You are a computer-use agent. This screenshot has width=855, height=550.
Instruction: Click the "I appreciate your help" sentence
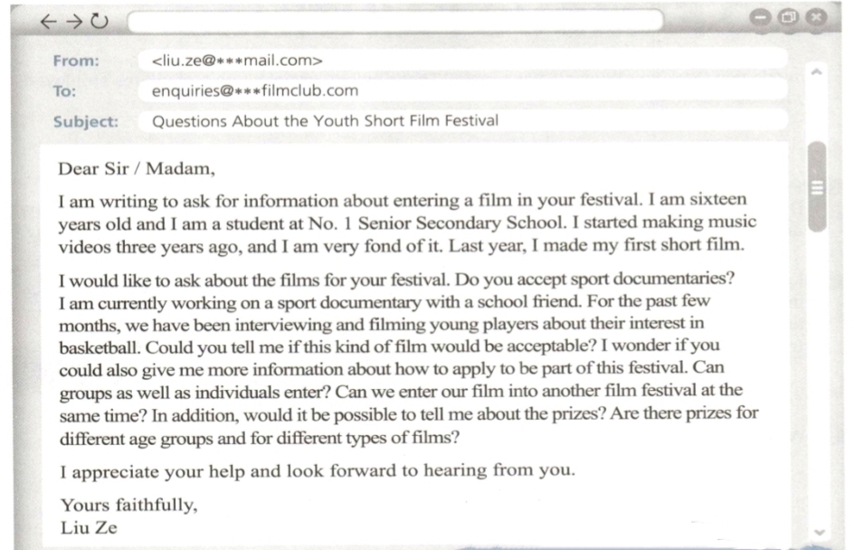coord(317,471)
